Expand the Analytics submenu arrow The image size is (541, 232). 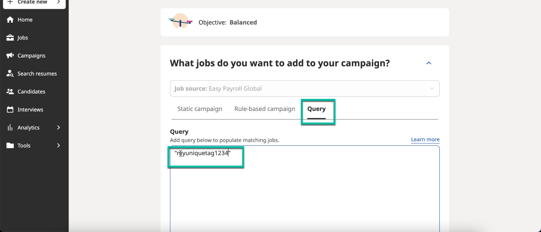[58, 127]
